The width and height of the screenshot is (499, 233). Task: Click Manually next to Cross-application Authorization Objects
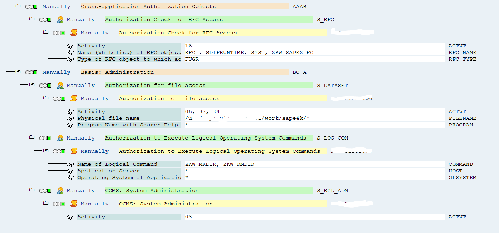click(56, 6)
